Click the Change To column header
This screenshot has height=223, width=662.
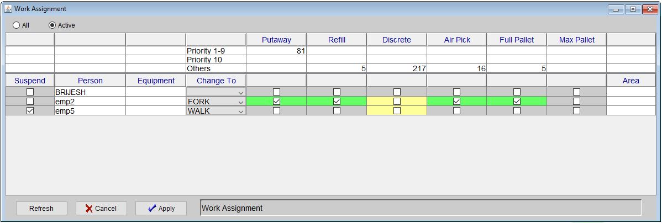pyautogui.click(x=216, y=81)
